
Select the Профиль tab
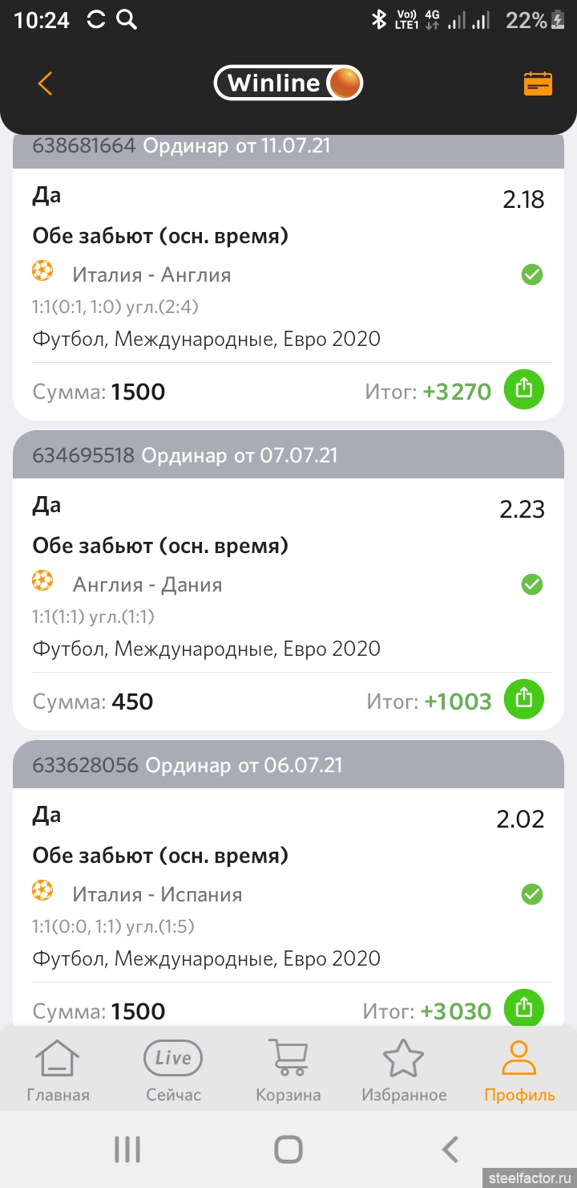pyautogui.click(x=519, y=1070)
